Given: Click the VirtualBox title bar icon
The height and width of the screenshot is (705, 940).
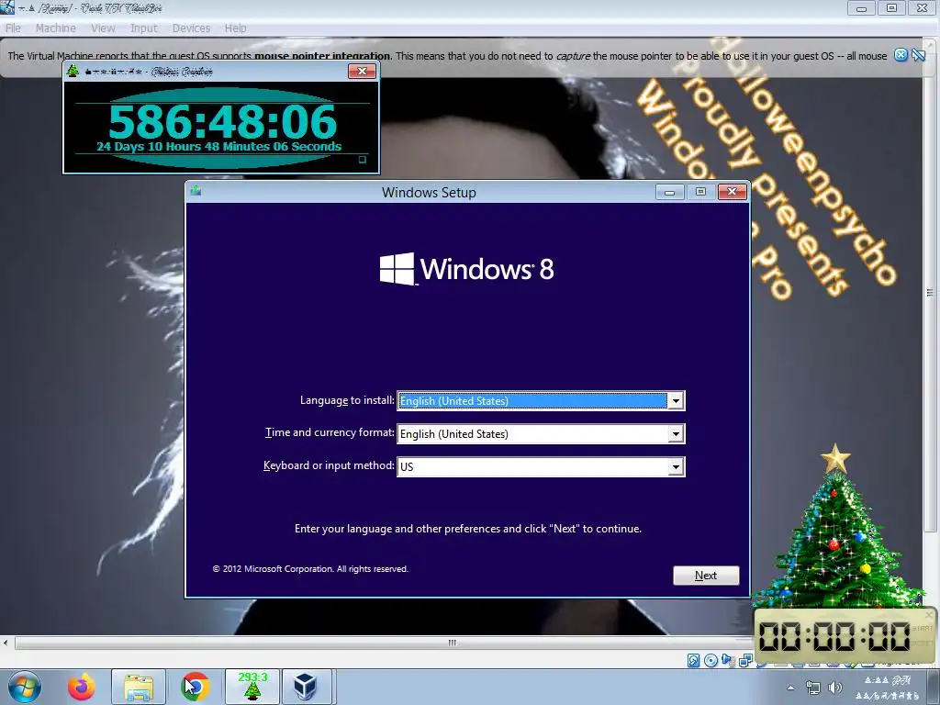Looking at the screenshot, I should [7, 7].
